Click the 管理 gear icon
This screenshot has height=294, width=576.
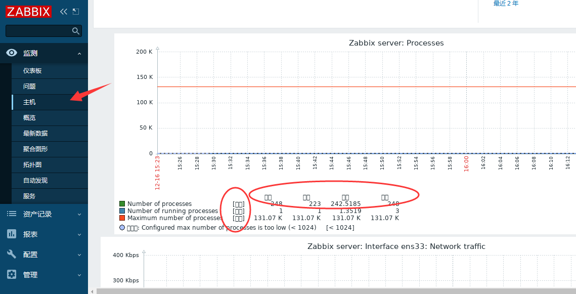[12, 274]
